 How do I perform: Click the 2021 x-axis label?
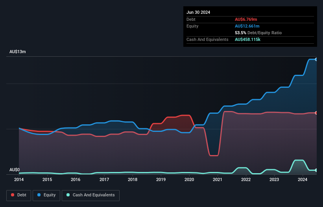(x=218, y=180)
